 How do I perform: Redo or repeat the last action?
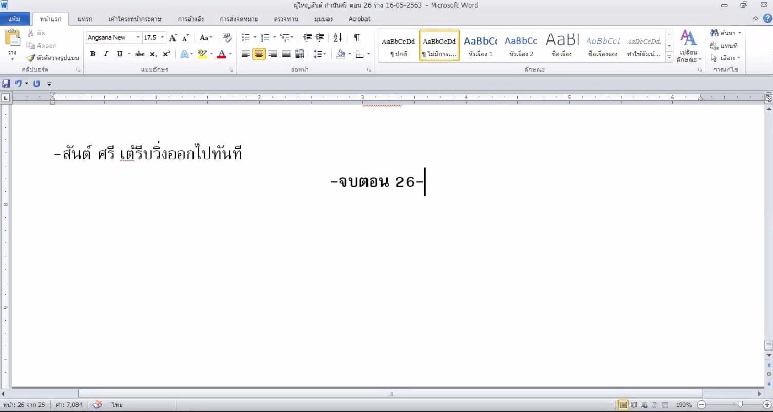(x=36, y=84)
